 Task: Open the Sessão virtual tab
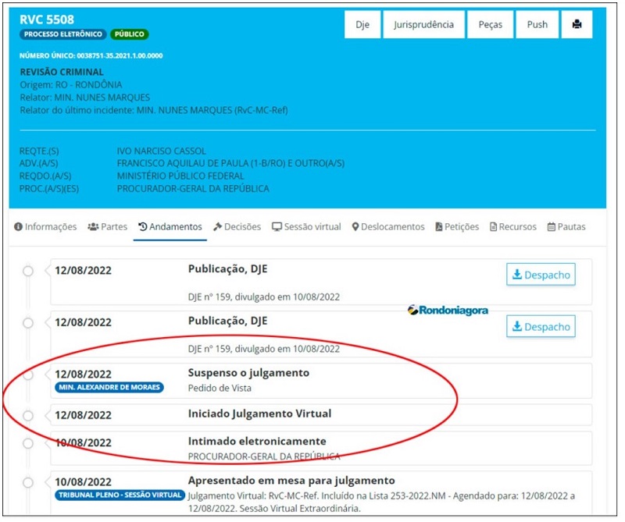pyautogui.click(x=306, y=227)
